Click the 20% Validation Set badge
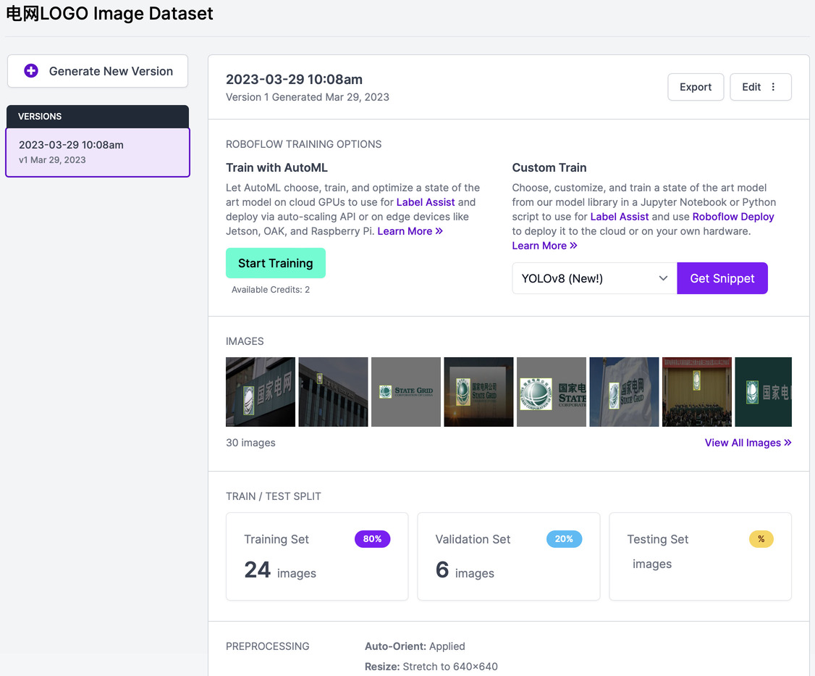815x676 pixels. [564, 539]
